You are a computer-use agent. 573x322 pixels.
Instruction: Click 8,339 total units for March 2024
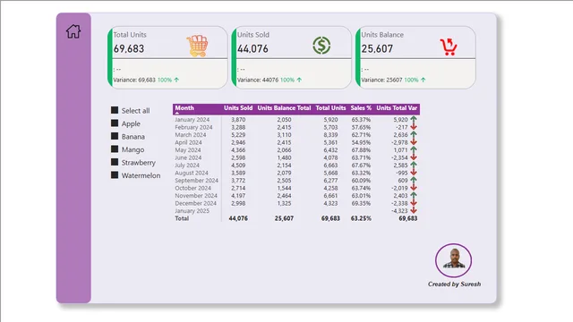point(330,135)
